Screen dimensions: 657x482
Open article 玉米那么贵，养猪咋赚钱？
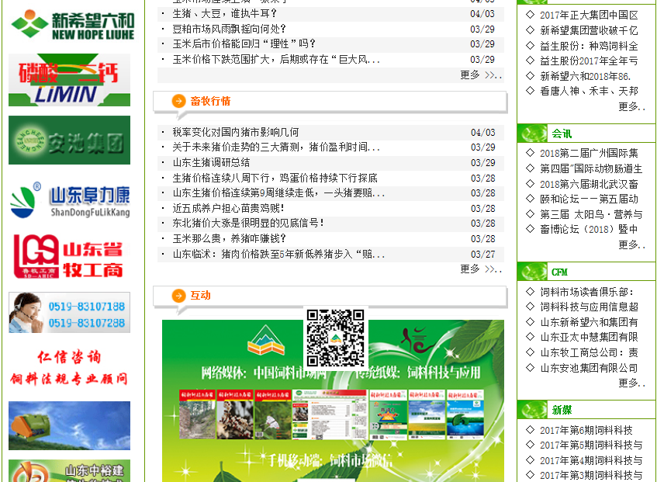pos(229,238)
